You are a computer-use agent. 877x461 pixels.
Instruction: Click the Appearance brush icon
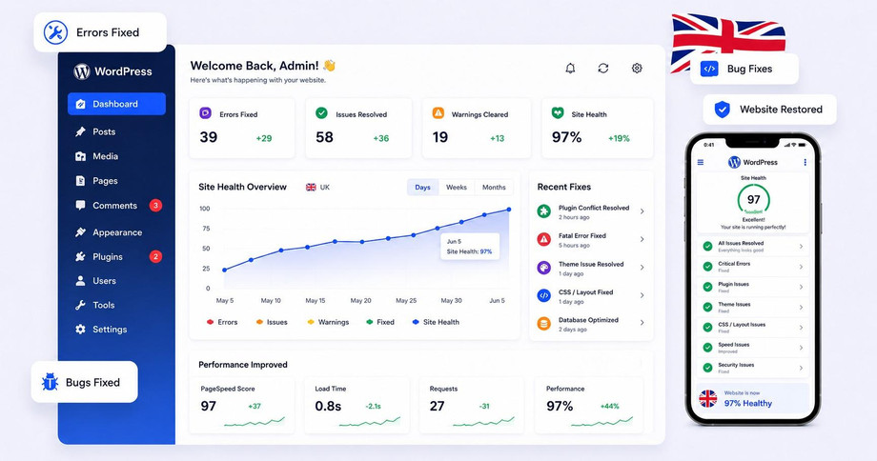[x=80, y=231]
